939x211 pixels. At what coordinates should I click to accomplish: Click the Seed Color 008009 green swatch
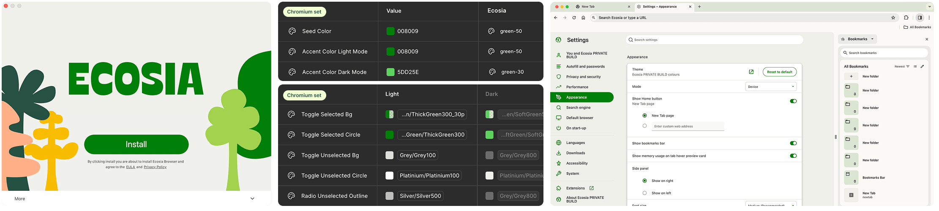pos(390,31)
